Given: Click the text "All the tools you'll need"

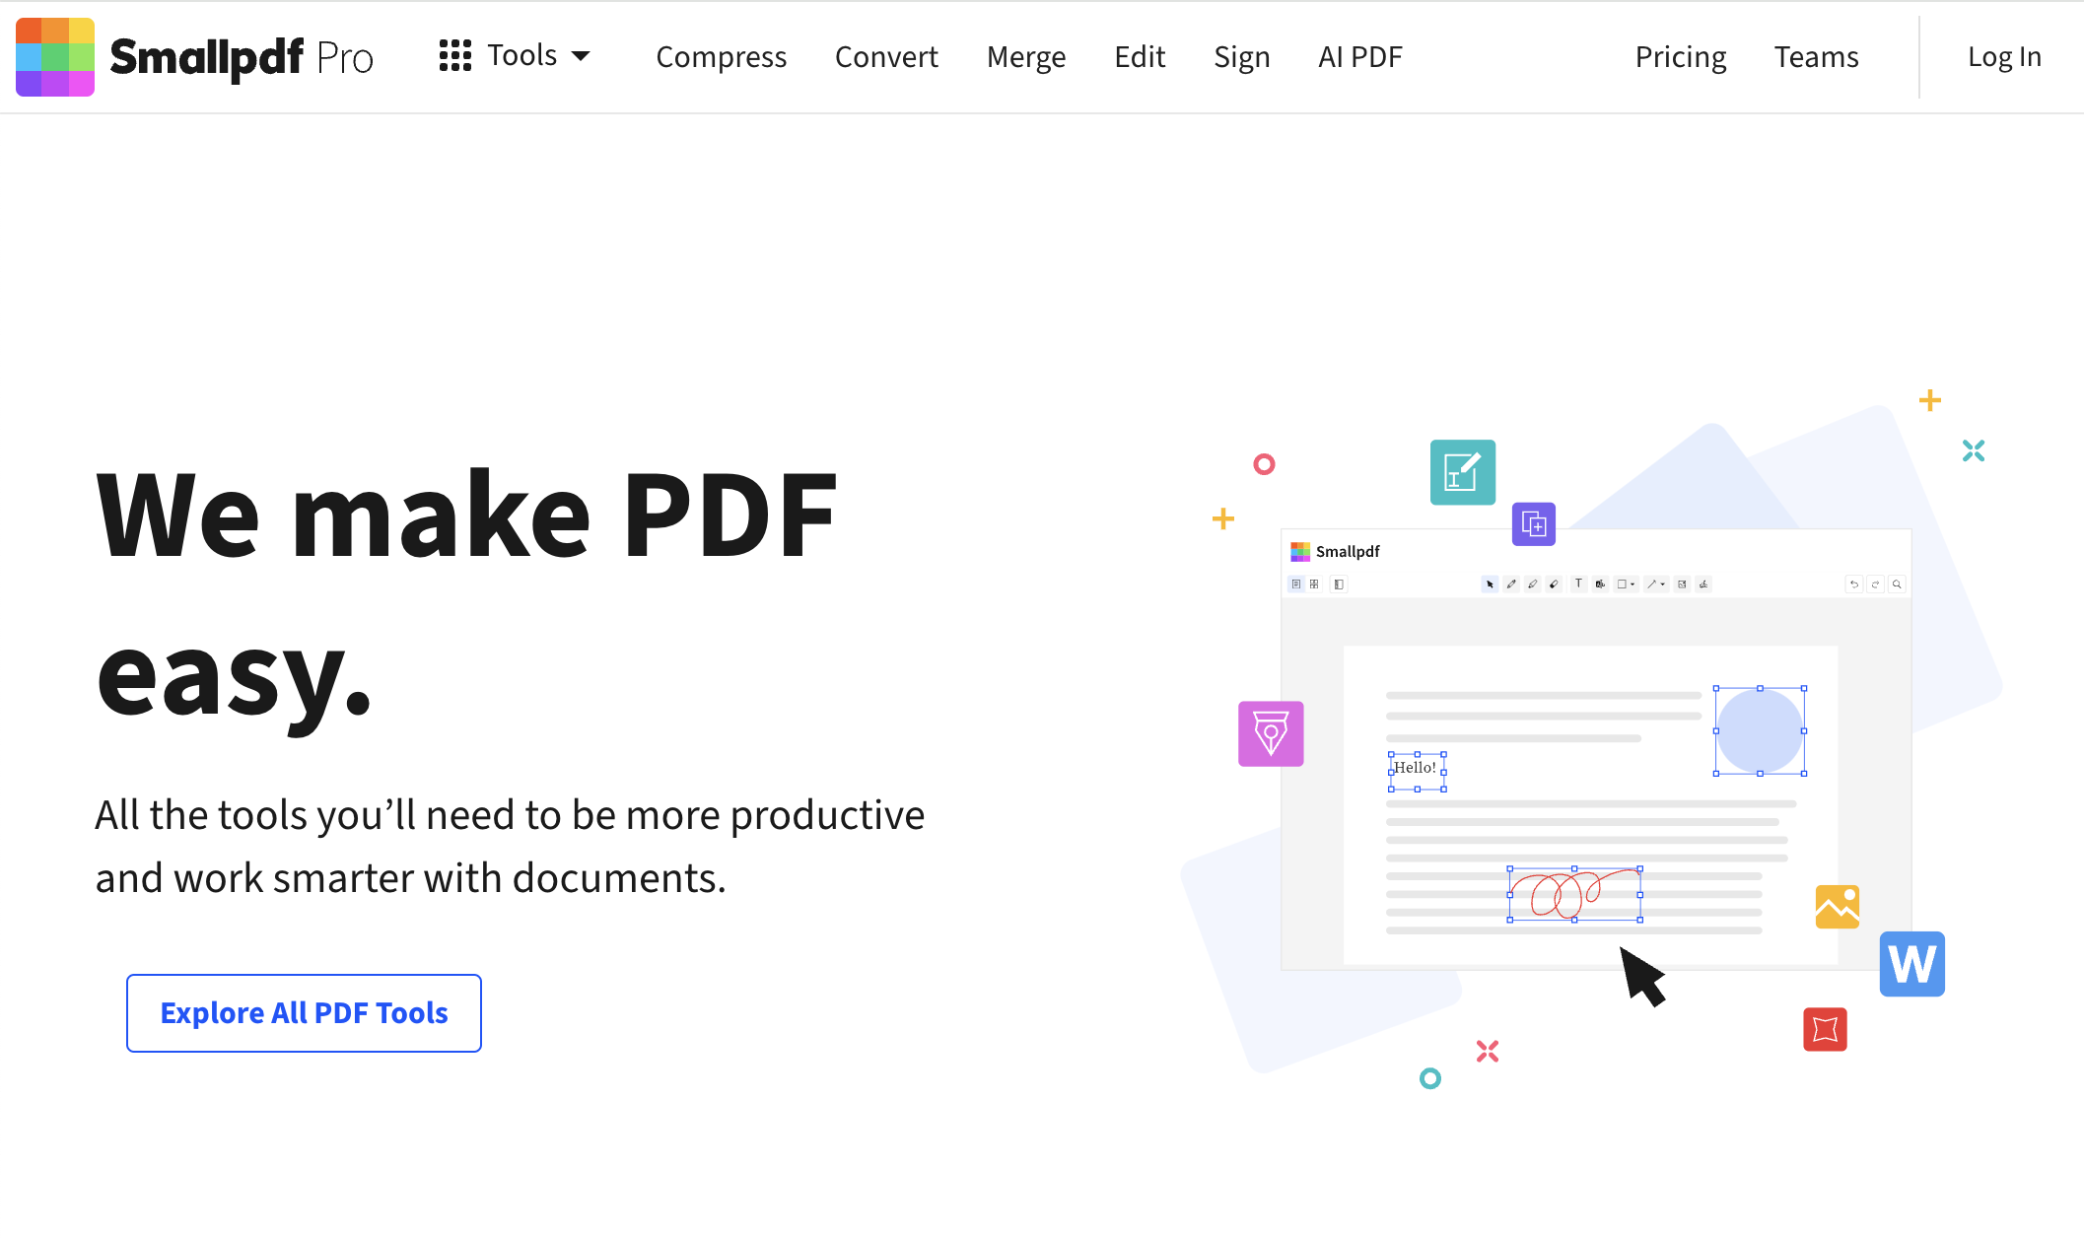Looking at the screenshot, I should pyautogui.click(x=306, y=815).
